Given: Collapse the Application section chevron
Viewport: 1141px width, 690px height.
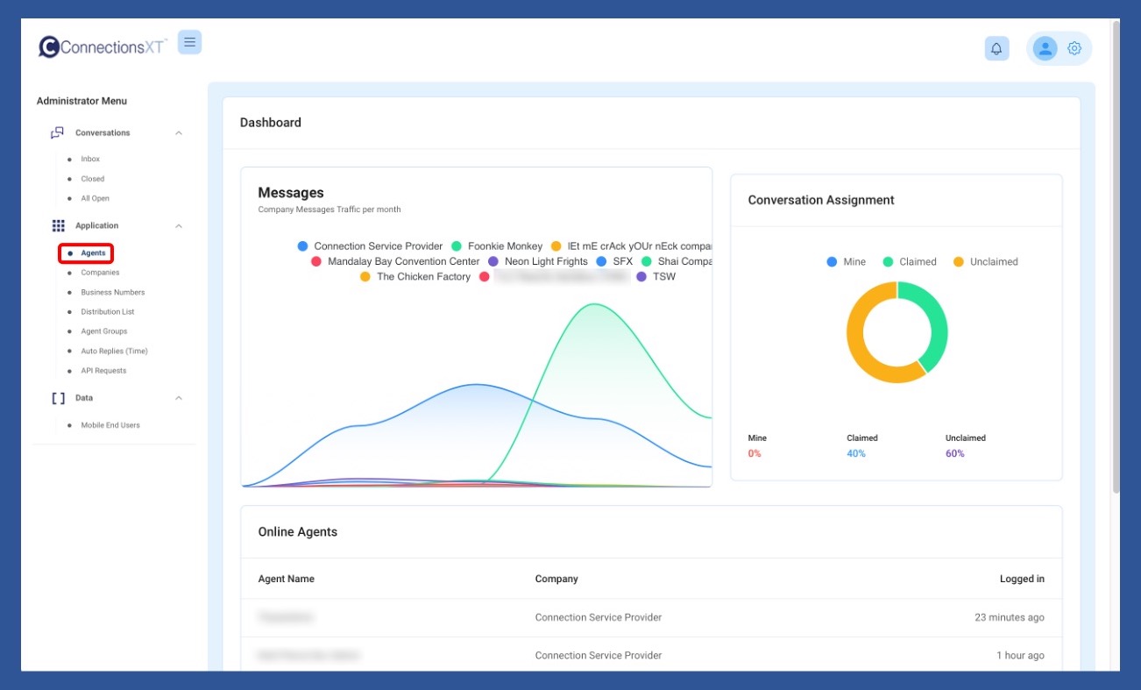Looking at the screenshot, I should [179, 226].
